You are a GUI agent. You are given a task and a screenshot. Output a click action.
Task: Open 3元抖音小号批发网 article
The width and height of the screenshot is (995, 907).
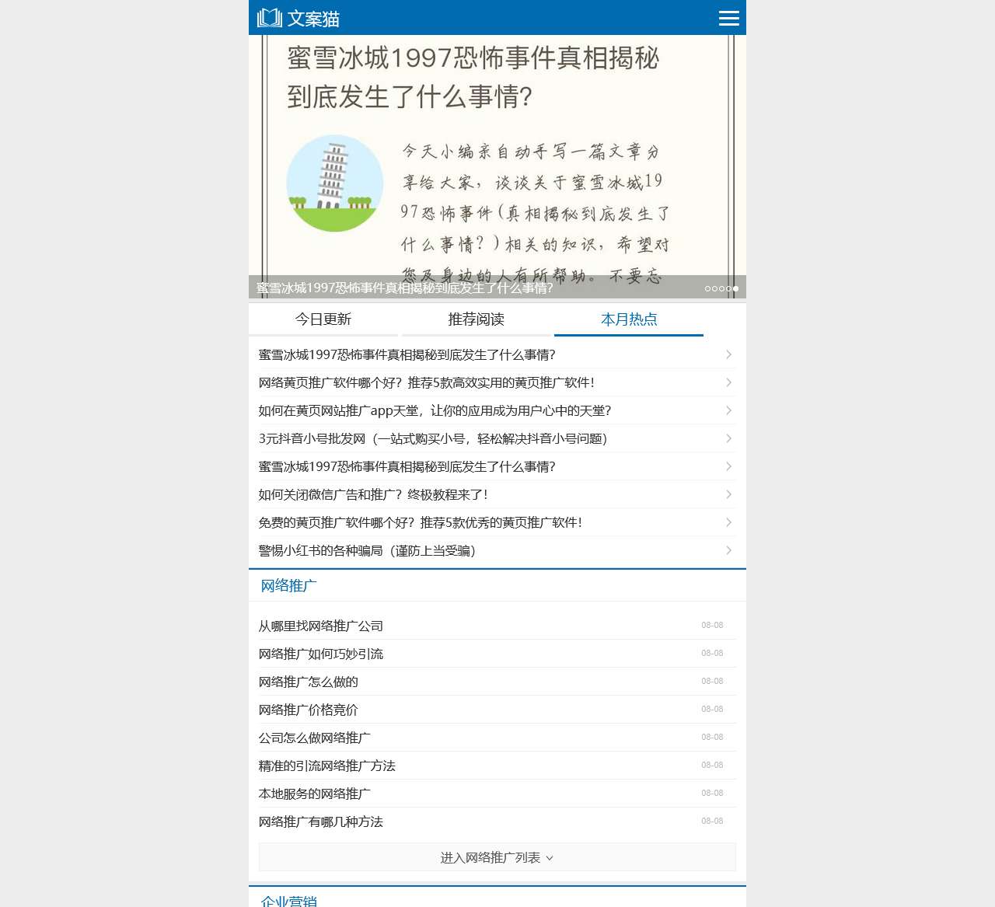coord(433,438)
